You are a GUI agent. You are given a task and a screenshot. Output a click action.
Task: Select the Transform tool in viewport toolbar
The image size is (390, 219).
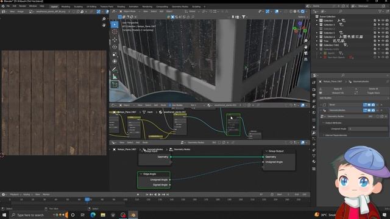point(115,61)
